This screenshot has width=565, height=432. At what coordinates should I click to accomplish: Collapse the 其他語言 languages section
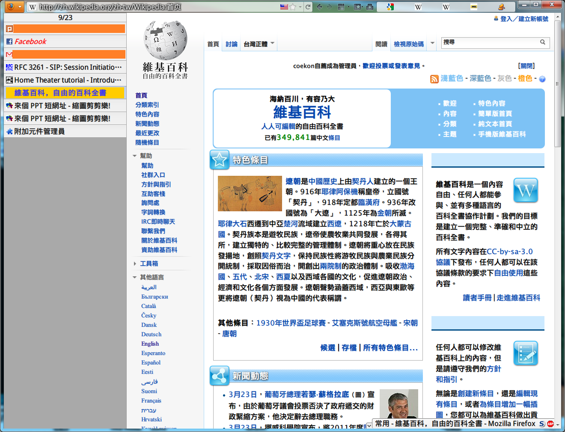click(x=135, y=278)
